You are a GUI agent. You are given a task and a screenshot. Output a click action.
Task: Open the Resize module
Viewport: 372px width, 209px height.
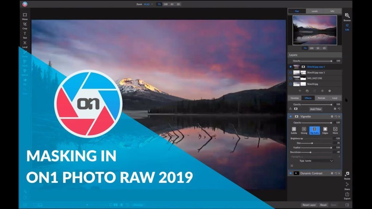347,176
